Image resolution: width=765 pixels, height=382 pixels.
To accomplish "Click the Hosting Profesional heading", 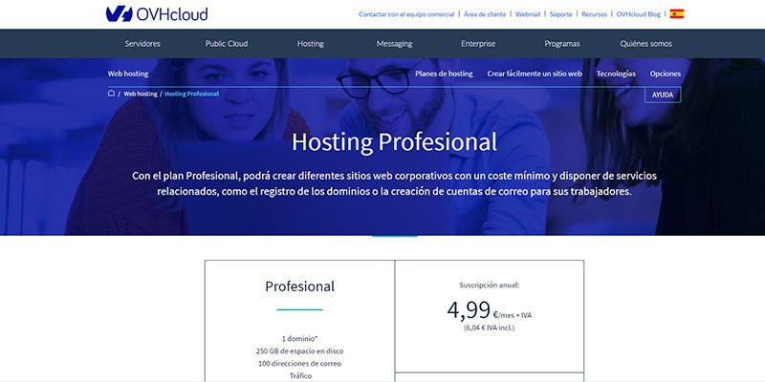I will click(x=394, y=141).
